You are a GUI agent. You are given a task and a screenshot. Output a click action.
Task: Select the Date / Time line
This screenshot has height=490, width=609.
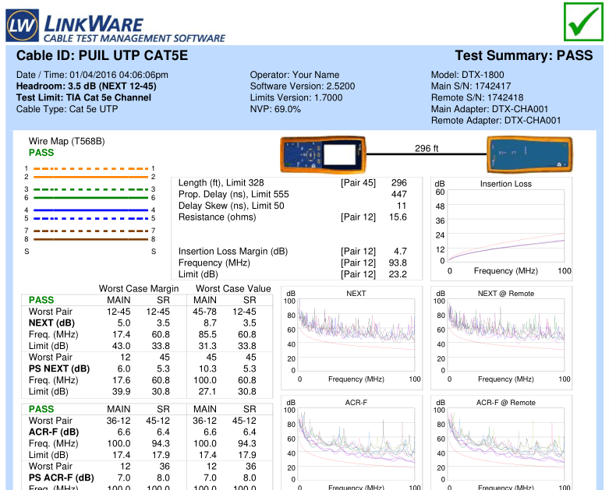tap(92, 75)
